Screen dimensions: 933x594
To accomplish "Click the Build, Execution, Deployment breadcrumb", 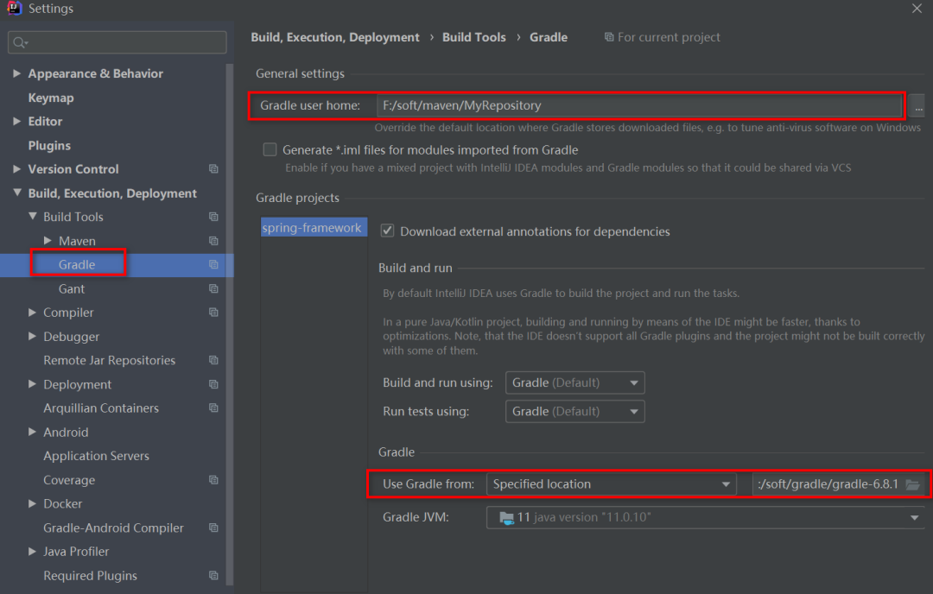I will coord(335,37).
